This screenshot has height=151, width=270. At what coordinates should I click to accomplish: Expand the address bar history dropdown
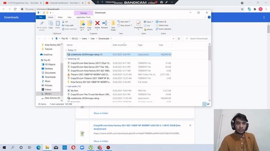[x=173, y=39]
